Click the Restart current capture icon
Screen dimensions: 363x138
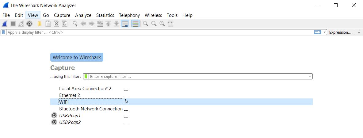coord(21,24)
